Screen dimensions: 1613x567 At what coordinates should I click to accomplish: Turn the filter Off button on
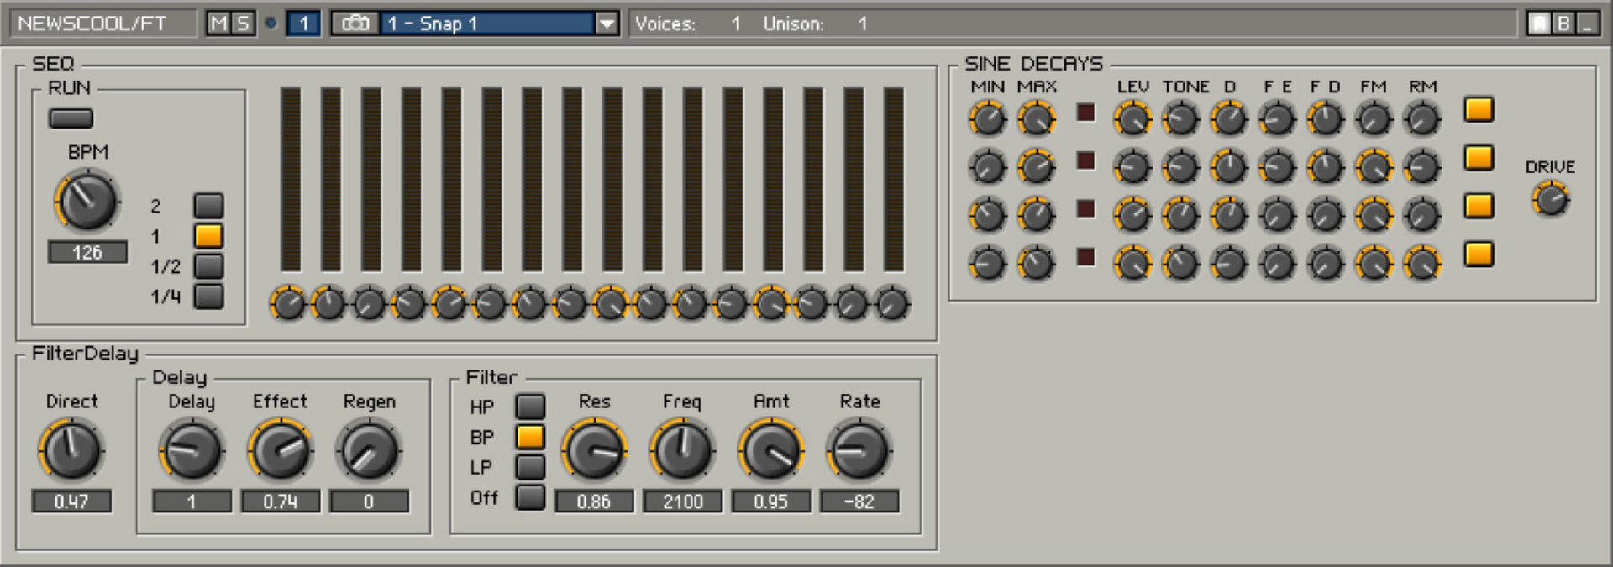(530, 497)
